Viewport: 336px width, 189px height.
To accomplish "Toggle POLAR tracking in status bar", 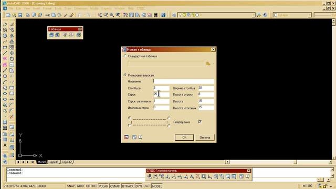I will 103,186.
